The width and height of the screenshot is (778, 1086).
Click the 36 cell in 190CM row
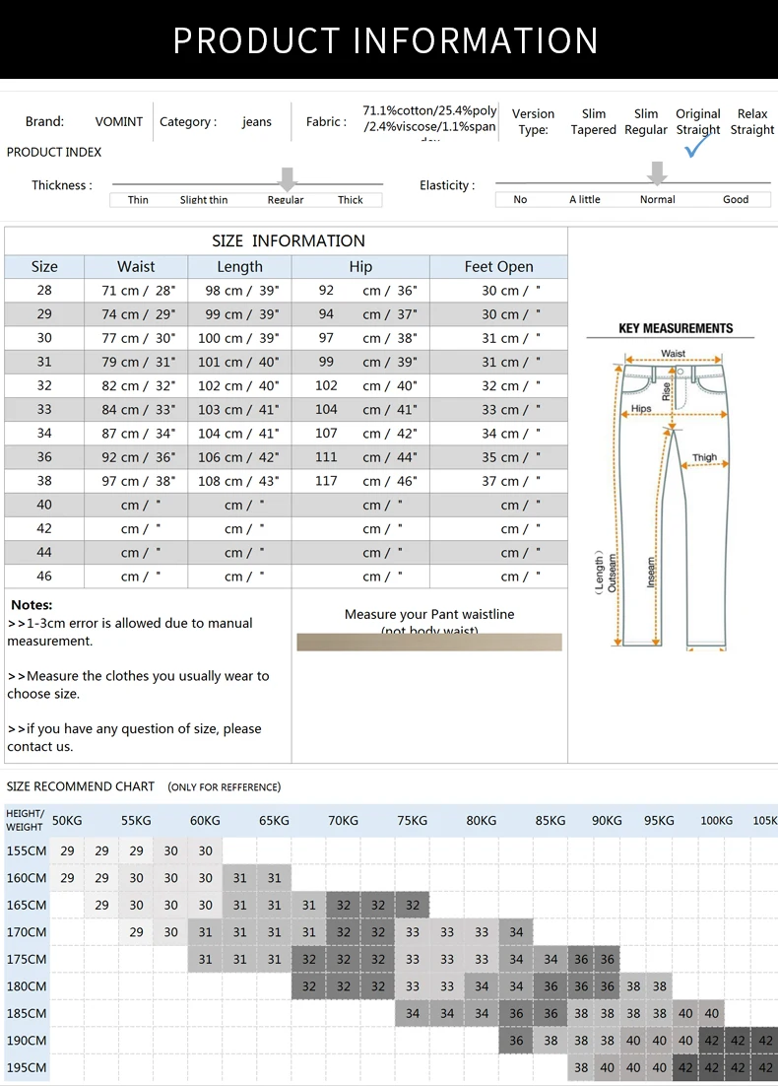pos(516,1041)
